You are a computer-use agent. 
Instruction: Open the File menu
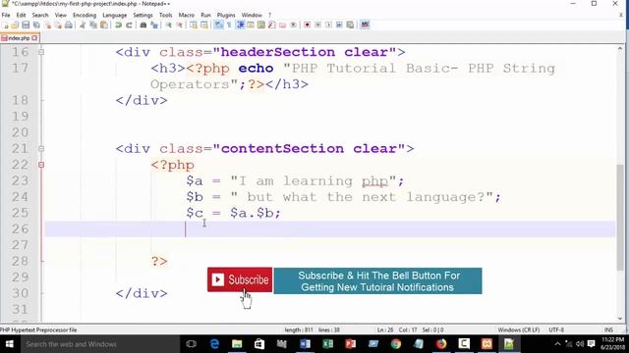pos(6,15)
